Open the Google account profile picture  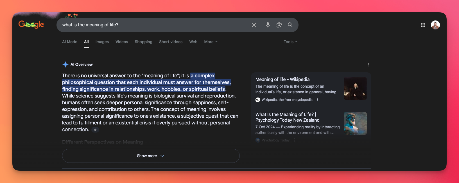tap(435, 25)
